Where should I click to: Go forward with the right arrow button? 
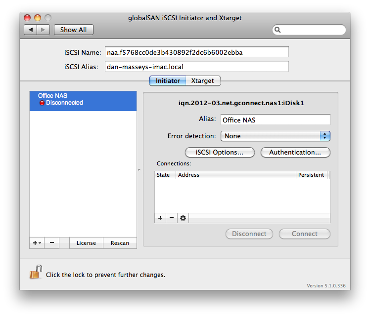coord(43,30)
